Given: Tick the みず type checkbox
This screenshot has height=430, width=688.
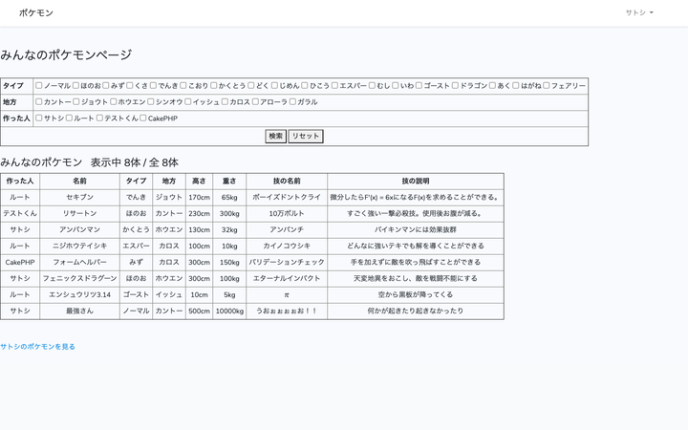Looking at the screenshot, I should (106, 86).
